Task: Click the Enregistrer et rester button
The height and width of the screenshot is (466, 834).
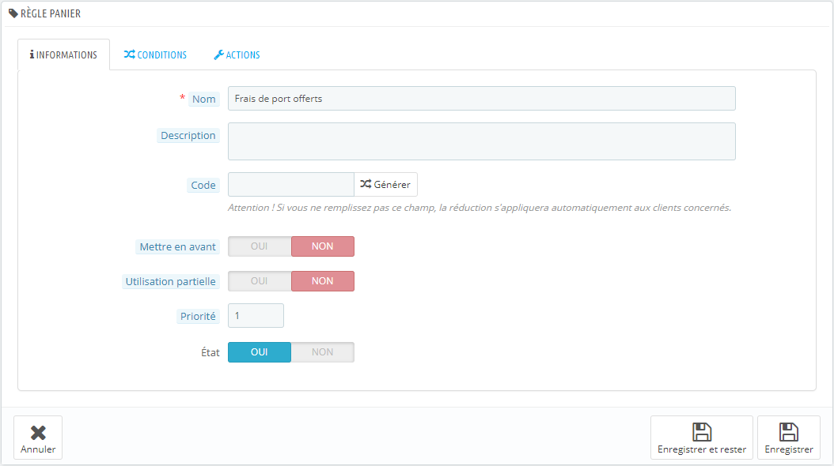Action: coord(702,438)
